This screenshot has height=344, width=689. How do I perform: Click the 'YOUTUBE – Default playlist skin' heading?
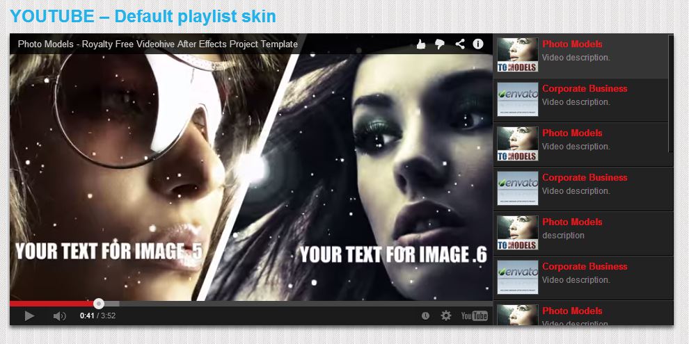pos(143,17)
